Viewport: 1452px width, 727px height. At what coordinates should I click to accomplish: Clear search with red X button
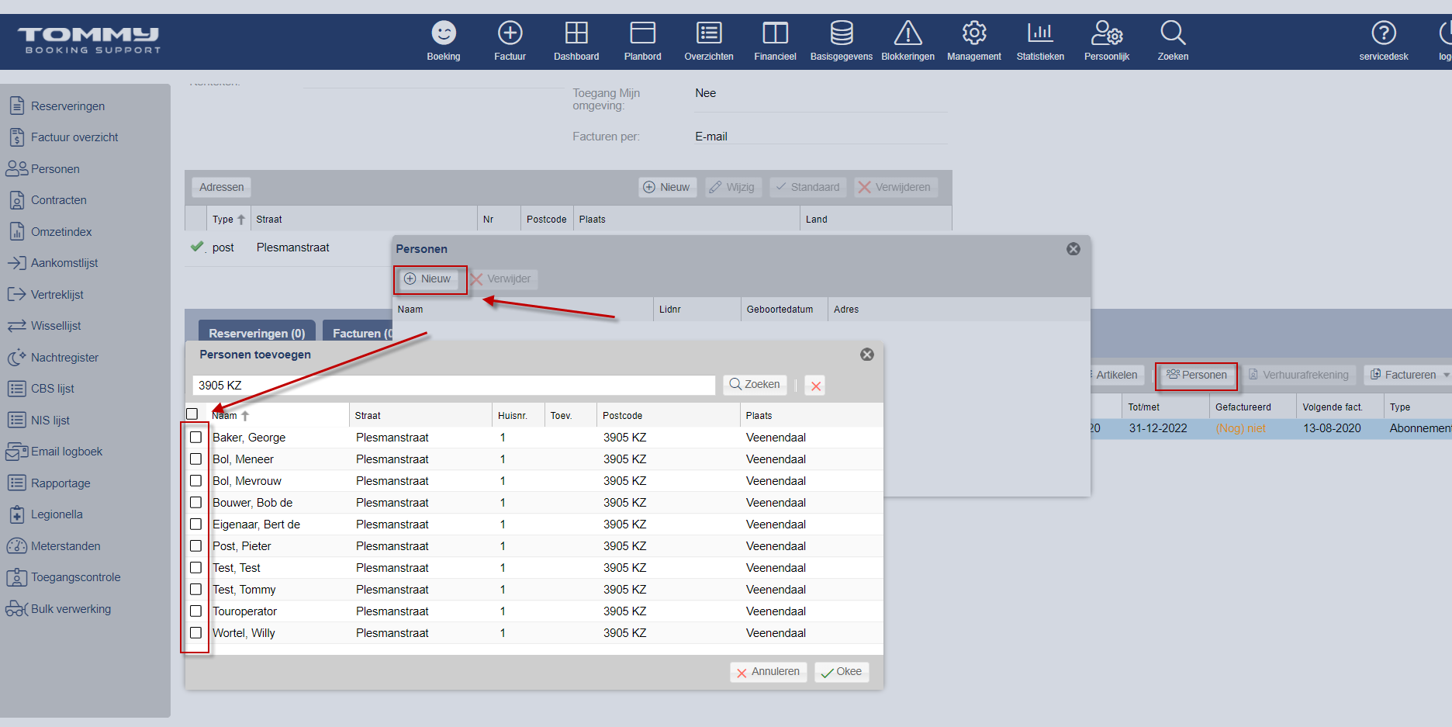[x=815, y=386]
